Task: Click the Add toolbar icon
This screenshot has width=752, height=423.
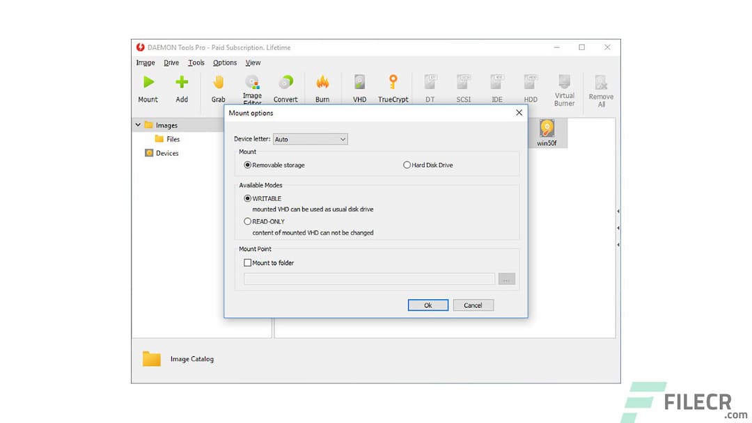Action: [182, 87]
